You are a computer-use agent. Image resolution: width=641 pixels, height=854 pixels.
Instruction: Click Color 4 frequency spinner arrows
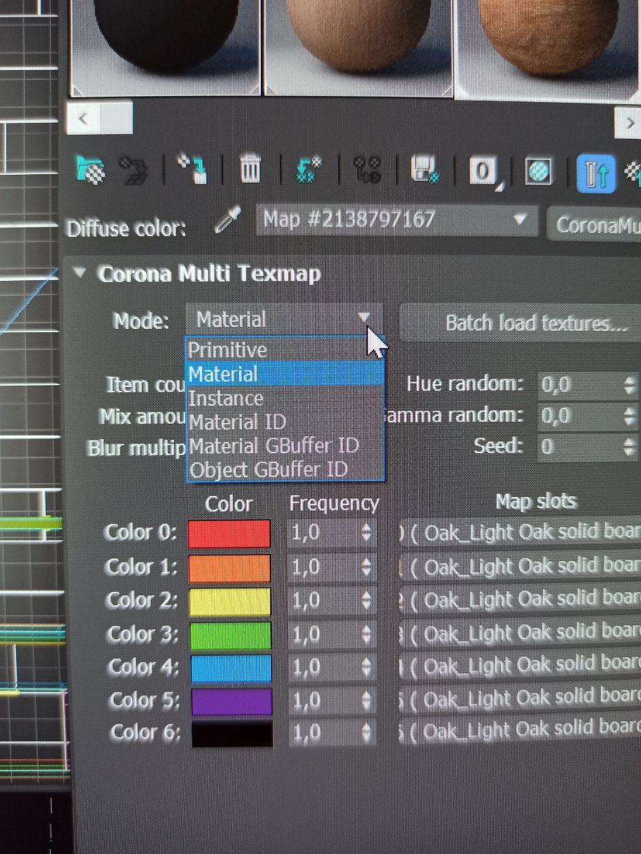coord(366,667)
